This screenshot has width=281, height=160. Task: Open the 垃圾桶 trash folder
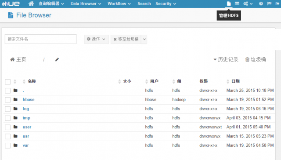coord(256,59)
